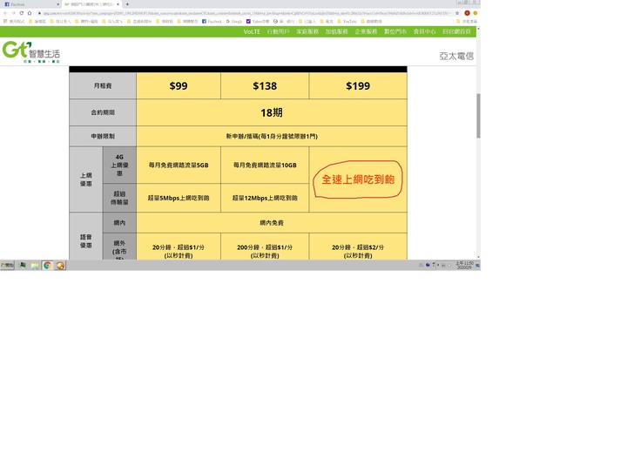Open the Yahoo bookmark in bookmarks bar
This screenshot has height=453, width=627.
point(258,22)
